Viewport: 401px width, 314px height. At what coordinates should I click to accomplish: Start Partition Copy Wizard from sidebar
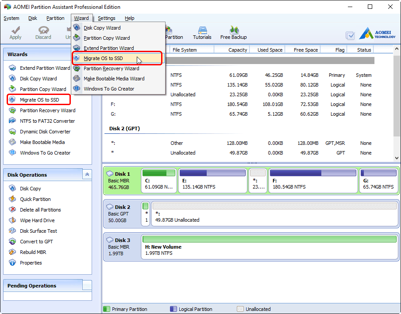pos(37,89)
